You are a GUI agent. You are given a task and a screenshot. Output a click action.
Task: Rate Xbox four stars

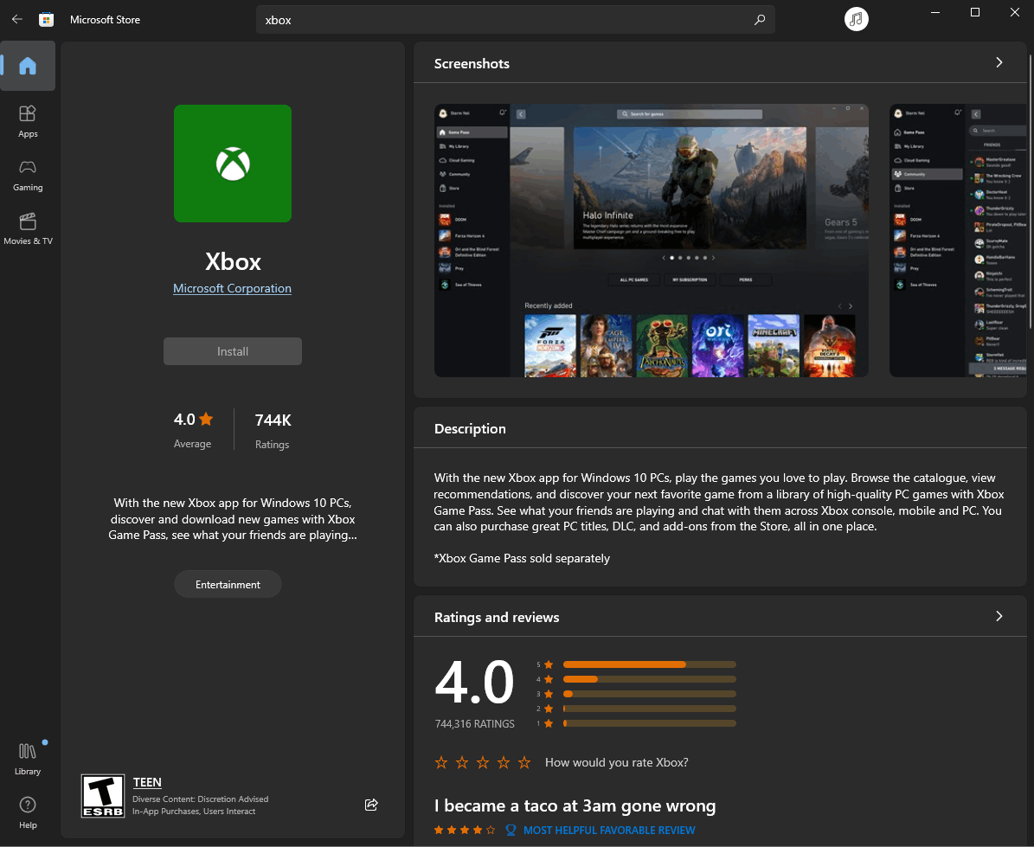(x=504, y=762)
